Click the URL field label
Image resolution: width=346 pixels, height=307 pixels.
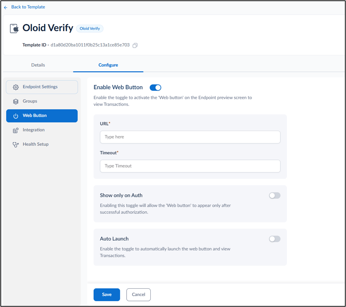(105, 124)
